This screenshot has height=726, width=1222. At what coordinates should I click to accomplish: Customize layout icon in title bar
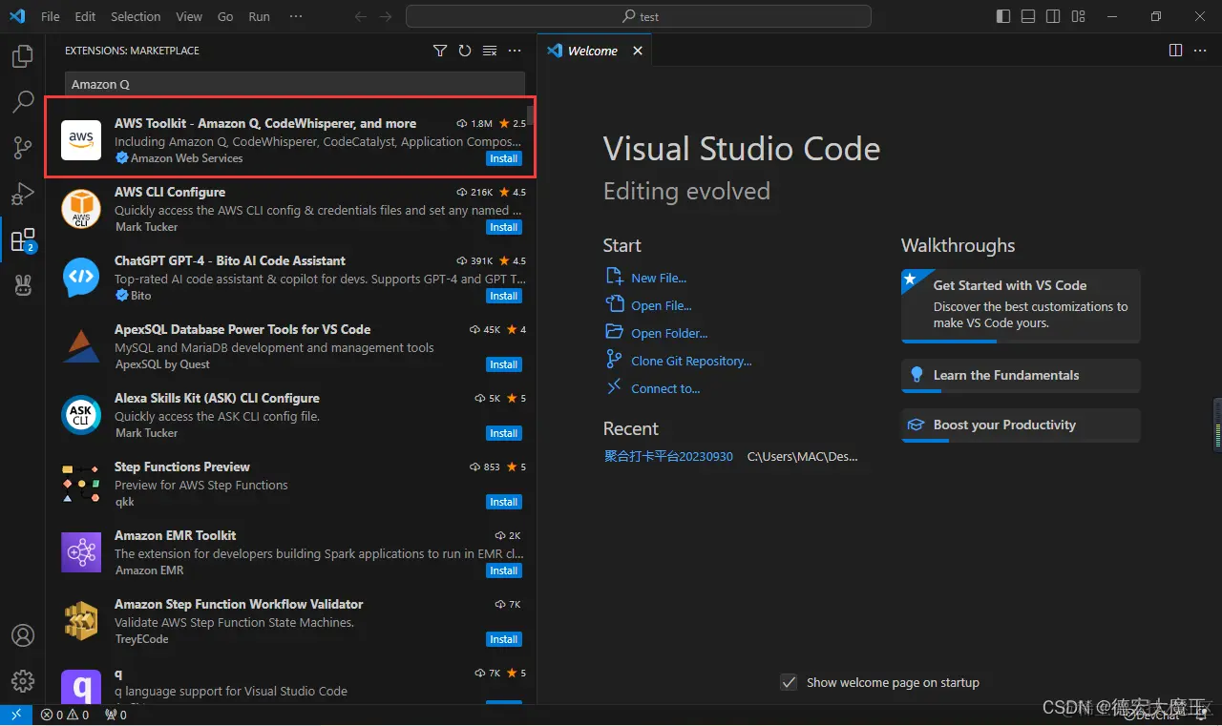(x=1078, y=16)
